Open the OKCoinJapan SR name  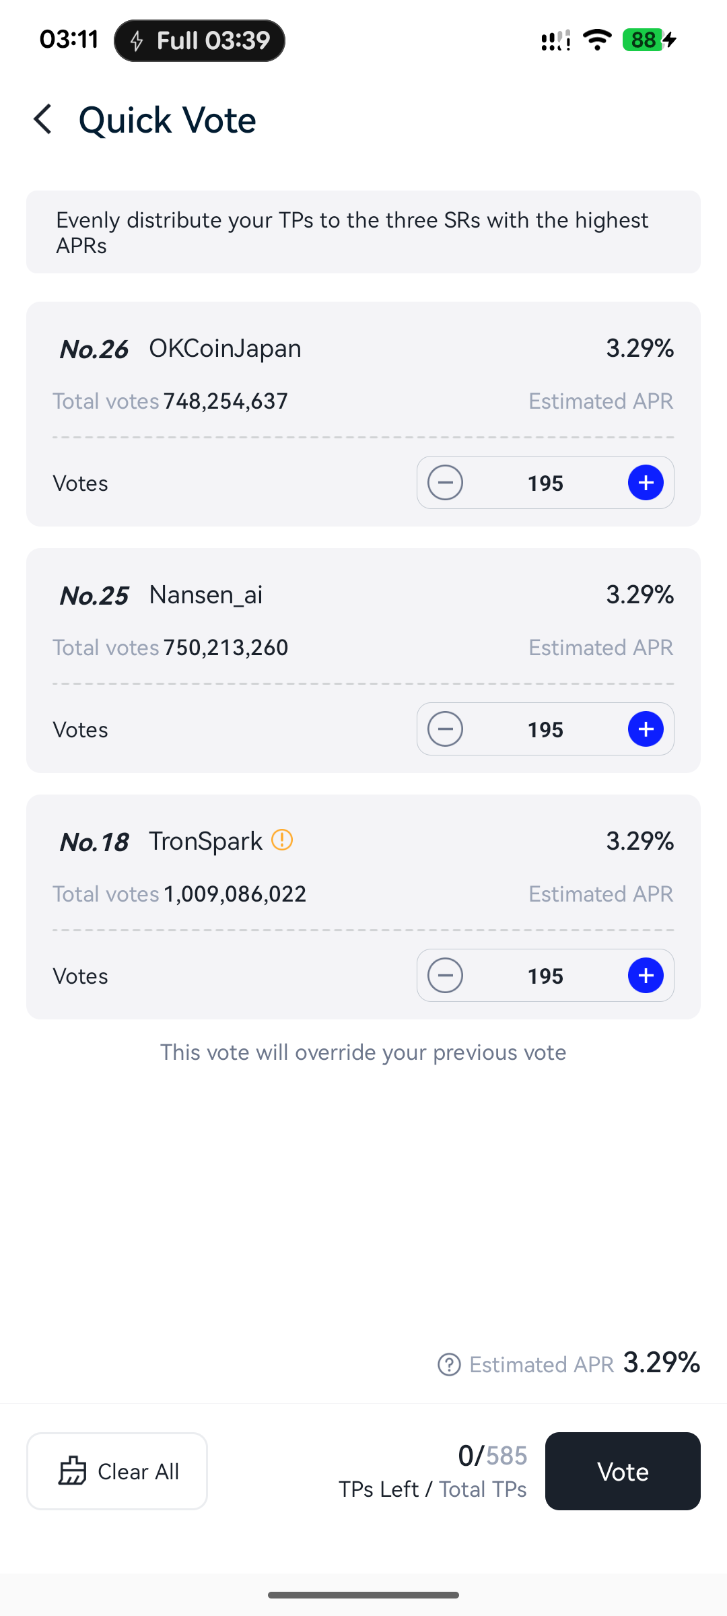point(225,349)
